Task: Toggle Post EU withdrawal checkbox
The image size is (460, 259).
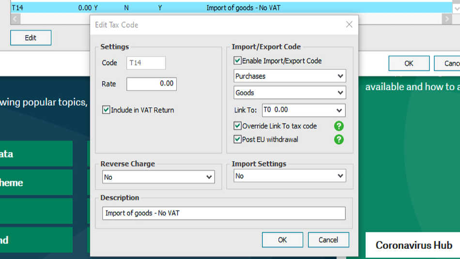Action: coord(237,139)
